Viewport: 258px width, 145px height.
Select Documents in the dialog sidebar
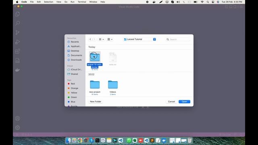point(75,56)
